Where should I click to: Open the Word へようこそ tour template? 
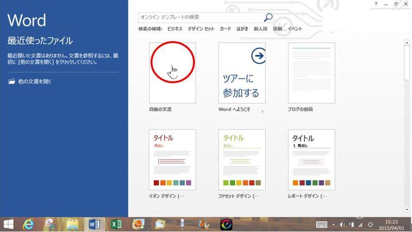click(x=242, y=73)
